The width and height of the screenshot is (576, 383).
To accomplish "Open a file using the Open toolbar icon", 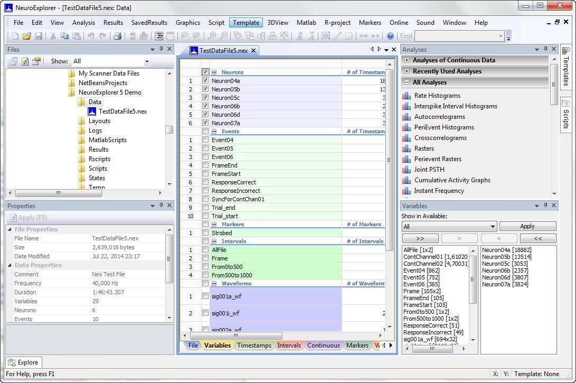I will (27, 35).
